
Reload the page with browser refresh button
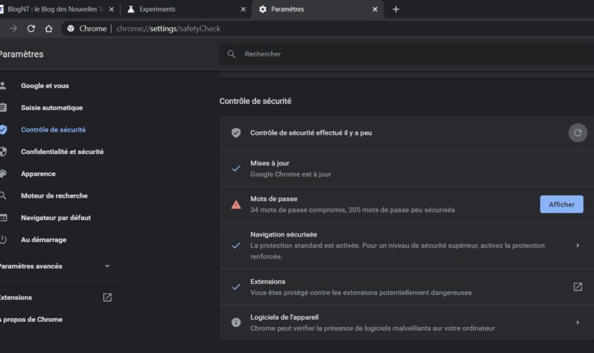31,29
